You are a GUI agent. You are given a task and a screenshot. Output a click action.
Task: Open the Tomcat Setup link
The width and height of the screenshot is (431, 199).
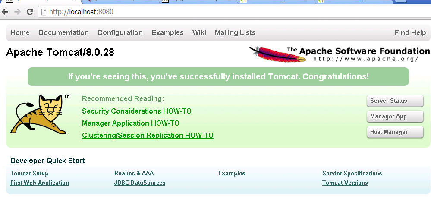(x=29, y=173)
